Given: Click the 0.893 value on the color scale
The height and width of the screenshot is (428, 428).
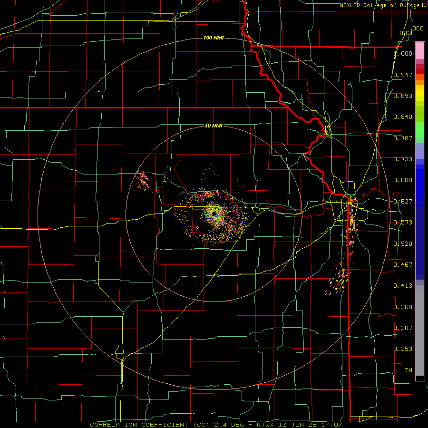Looking at the screenshot, I should (x=403, y=96).
